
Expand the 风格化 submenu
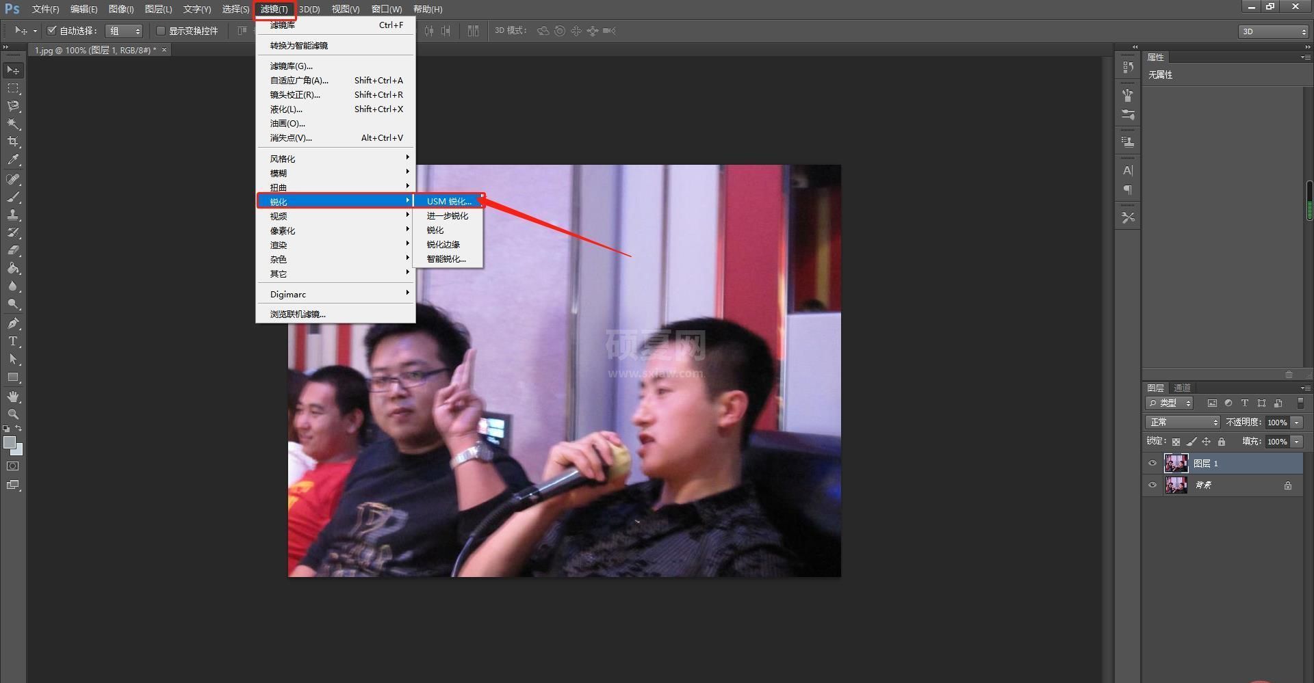pos(335,159)
